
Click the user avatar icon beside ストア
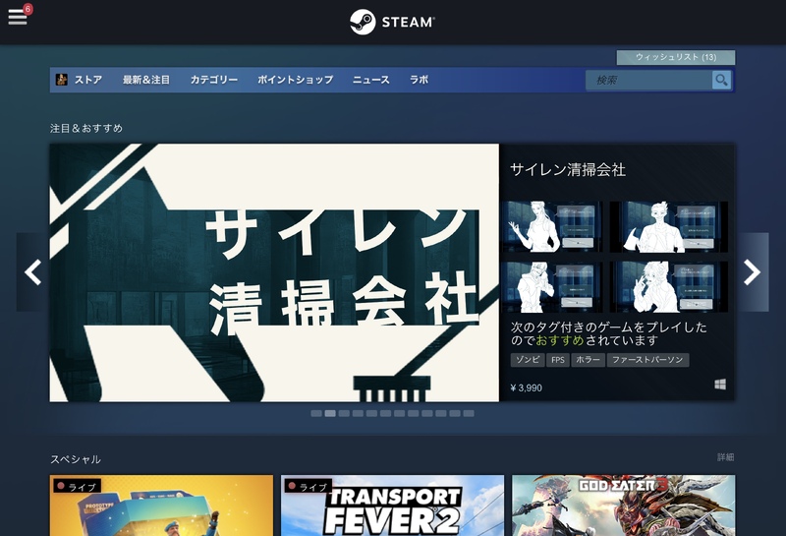click(x=62, y=80)
